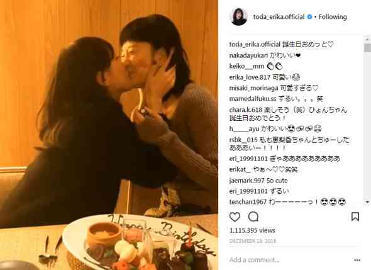Open comments with the speech bubble icon

253,217
